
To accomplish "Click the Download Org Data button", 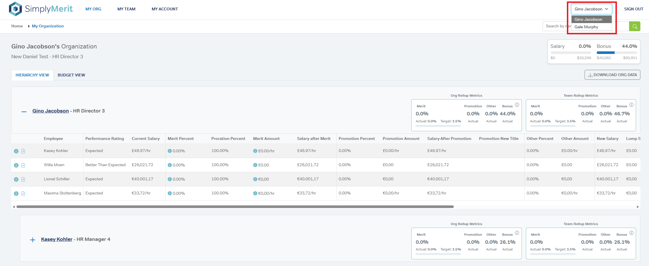I will 612,75.
